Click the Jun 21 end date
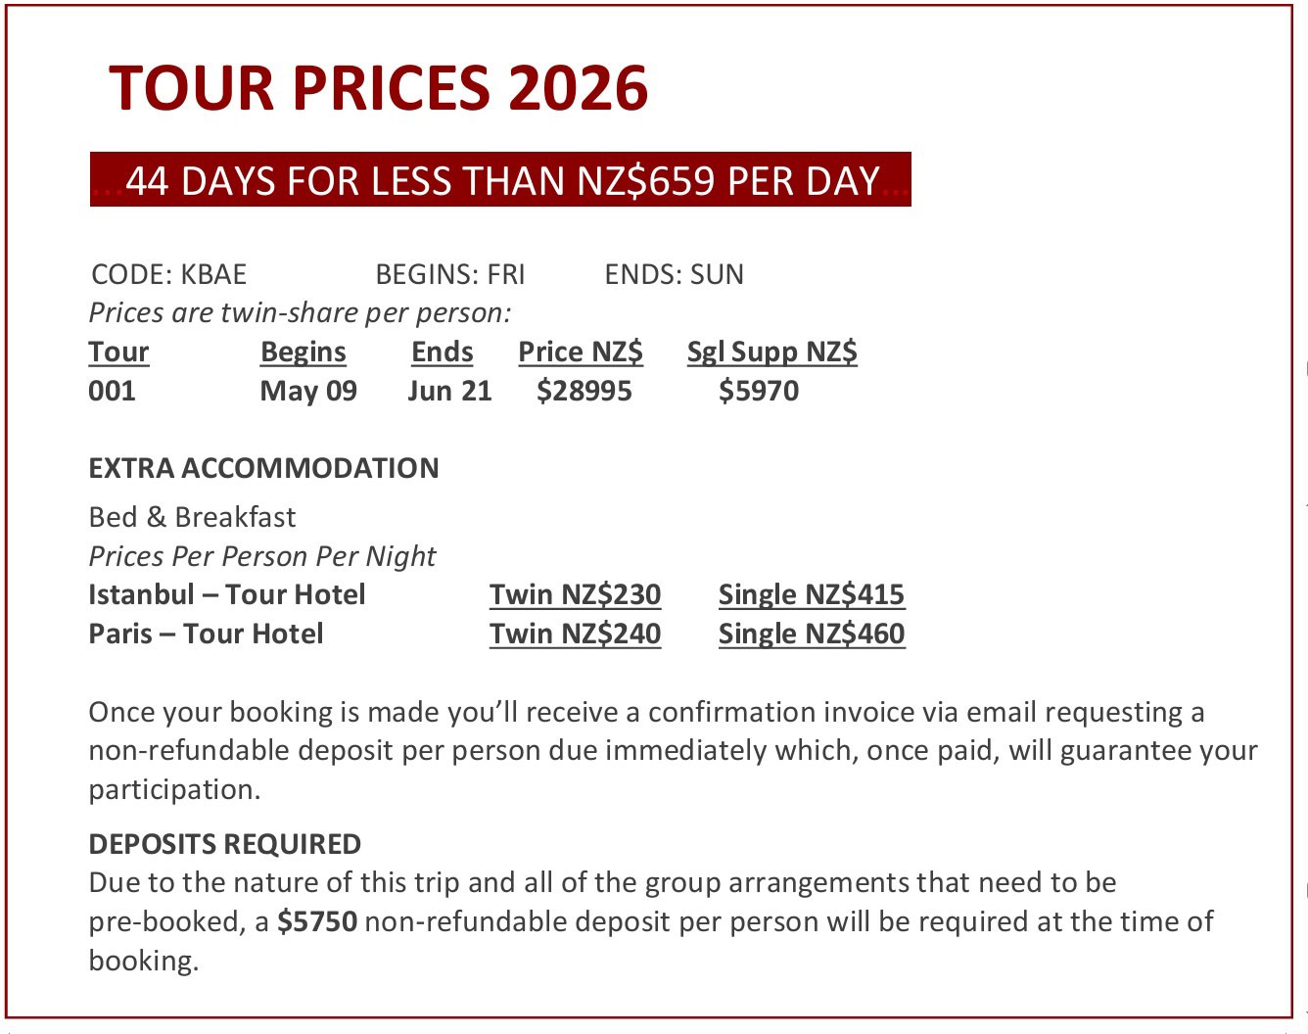The image size is (1308, 1034). click(449, 391)
